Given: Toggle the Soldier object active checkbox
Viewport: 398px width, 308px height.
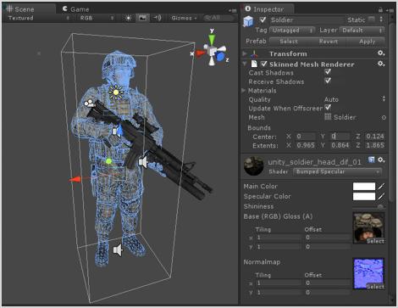Looking at the screenshot, I should click(x=263, y=20).
